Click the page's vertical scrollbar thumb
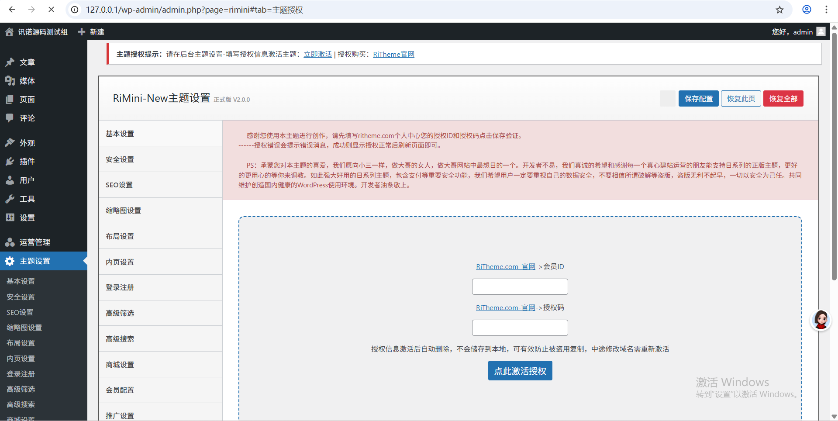 point(834,157)
